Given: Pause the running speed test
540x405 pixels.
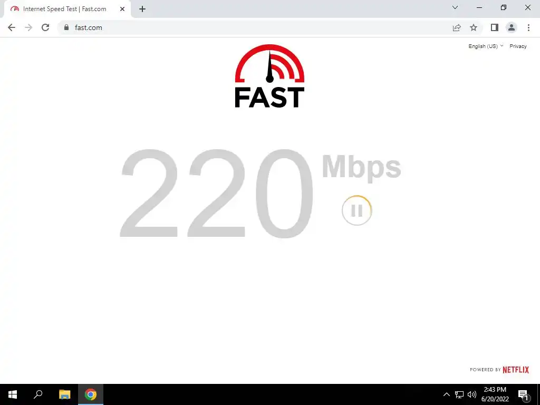Looking at the screenshot, I should pos(357,210).
